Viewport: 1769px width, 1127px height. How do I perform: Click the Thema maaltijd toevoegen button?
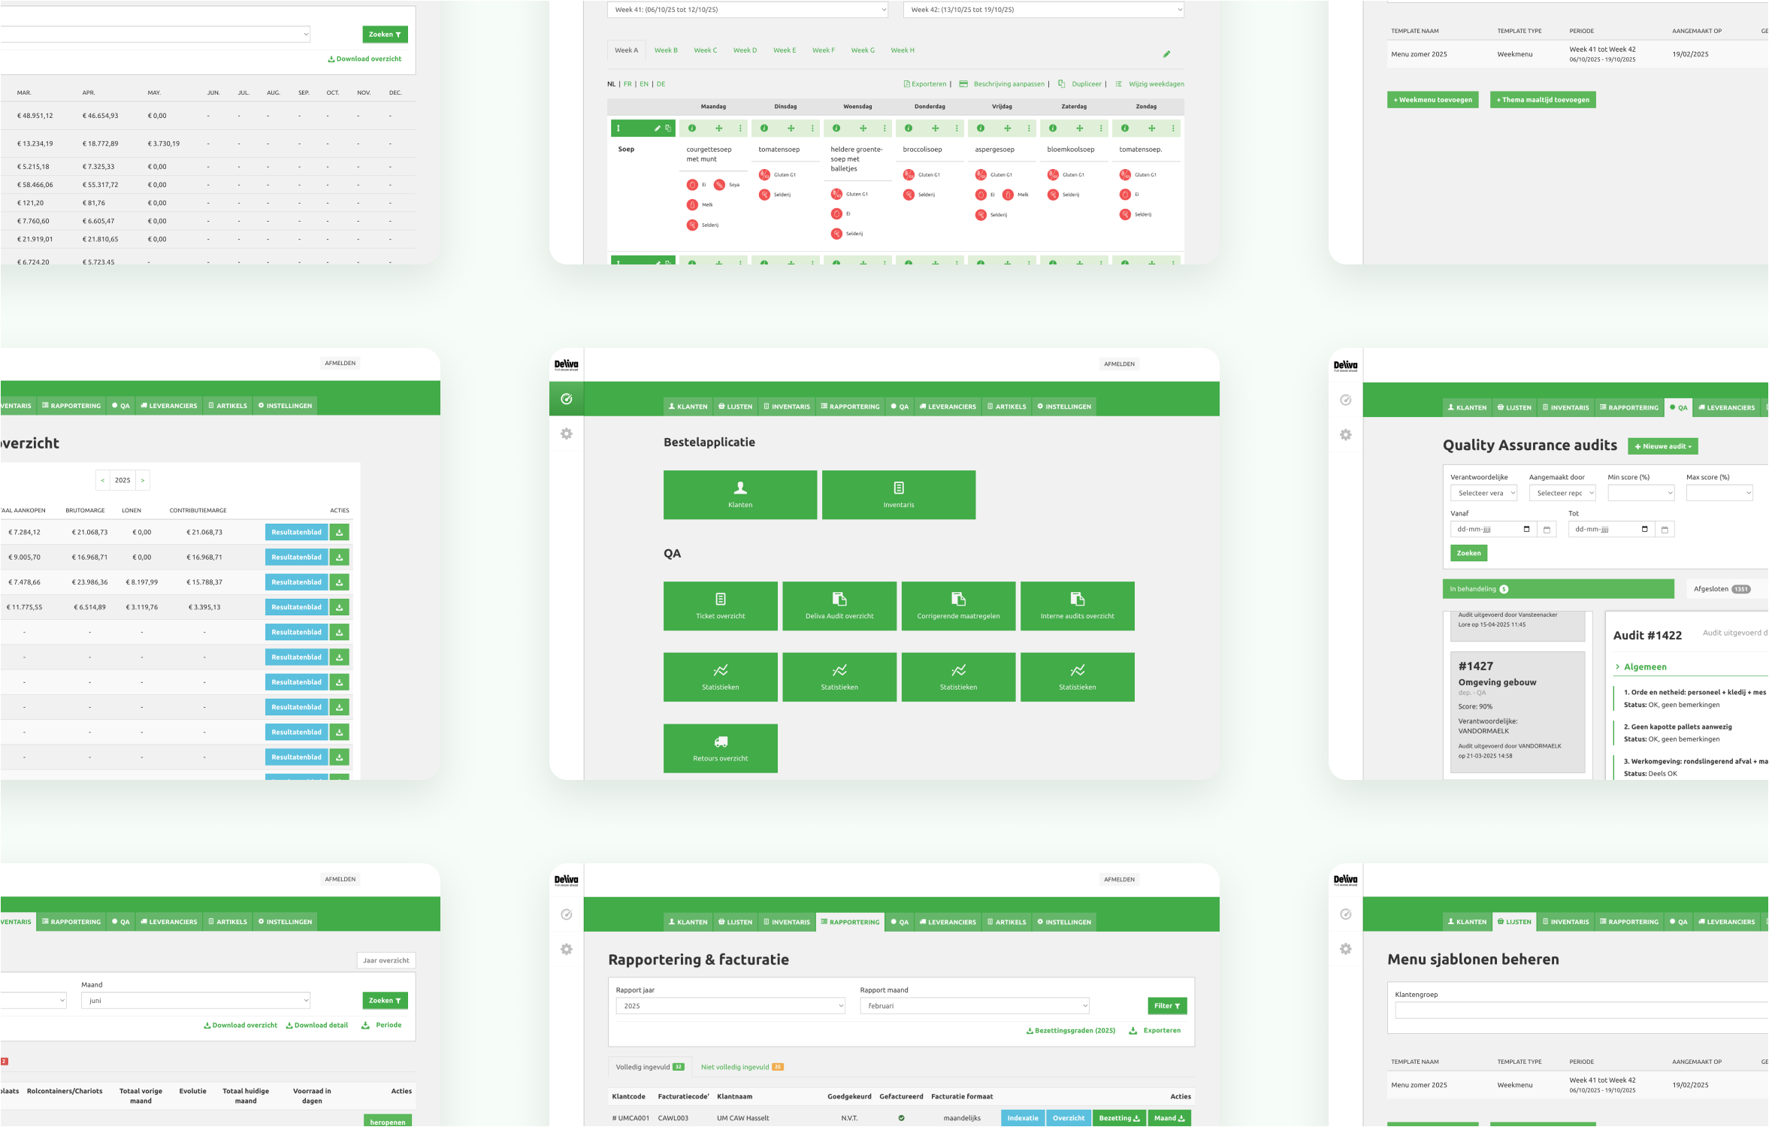(1543, 100)
